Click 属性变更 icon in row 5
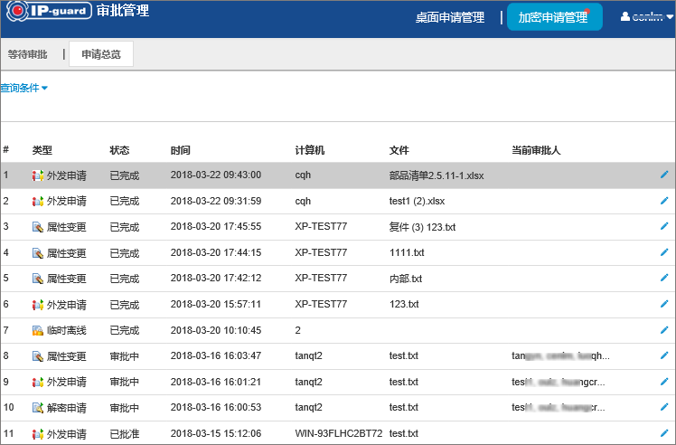676x445 pixels. (x=38, y=279)
